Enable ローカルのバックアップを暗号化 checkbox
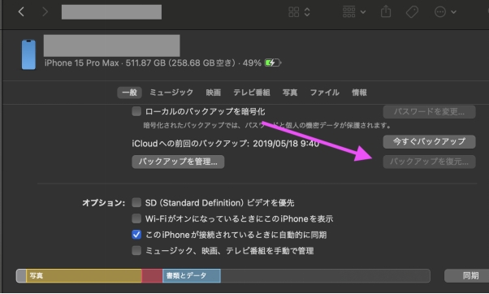This screenshot has width=489, height=294. 136,111
